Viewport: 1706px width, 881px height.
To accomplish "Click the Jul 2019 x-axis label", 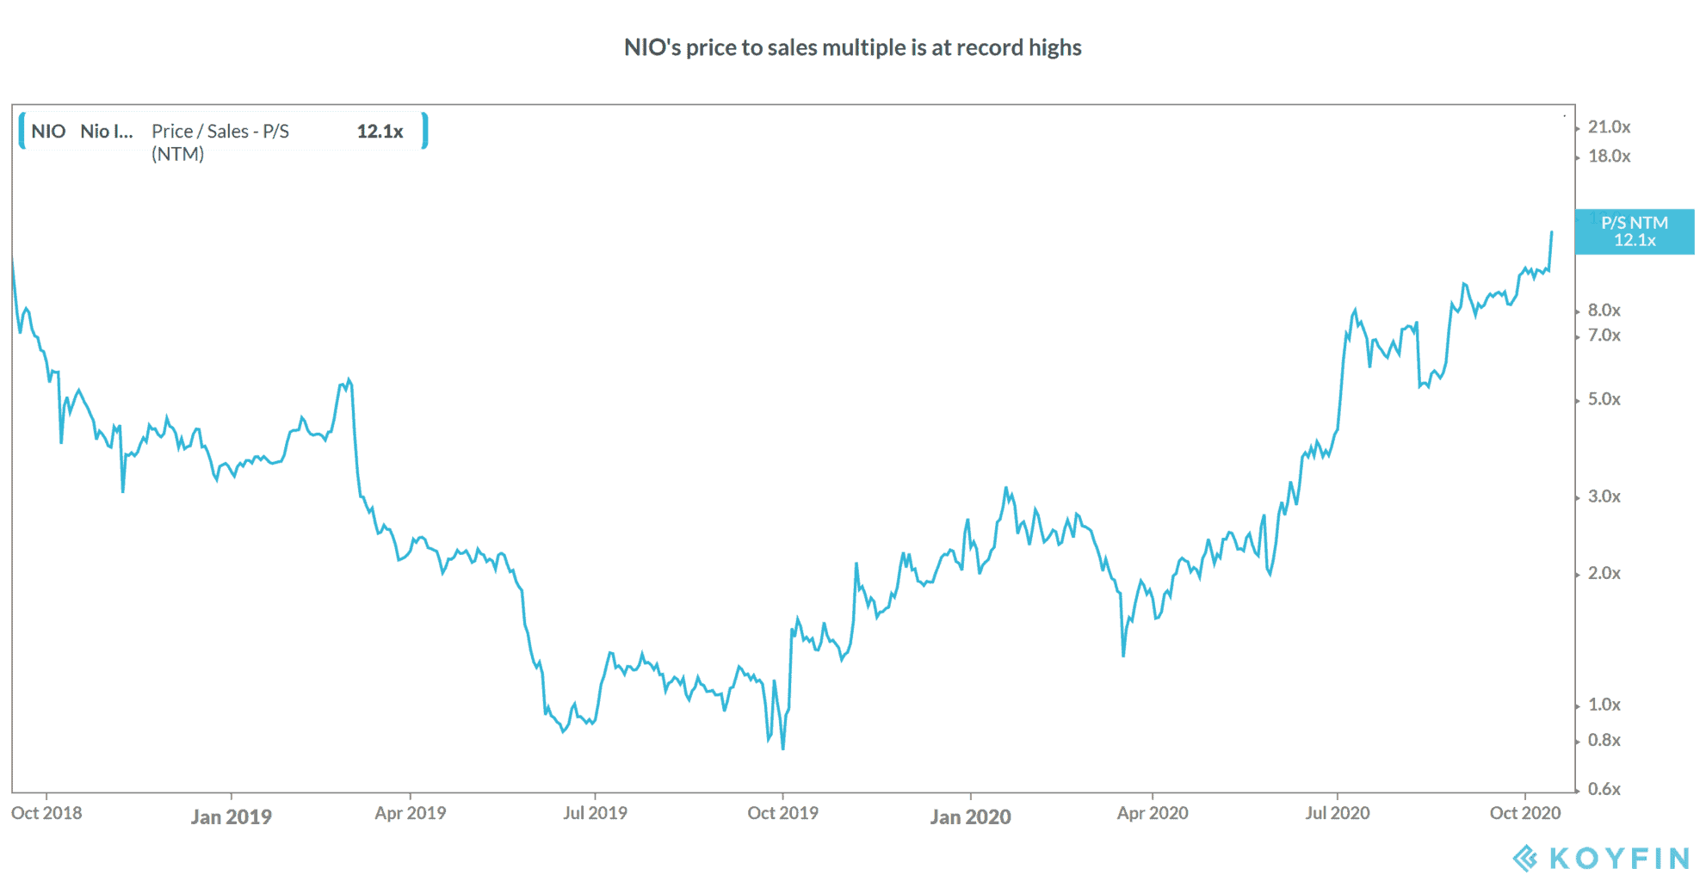I will coord(595,813).
